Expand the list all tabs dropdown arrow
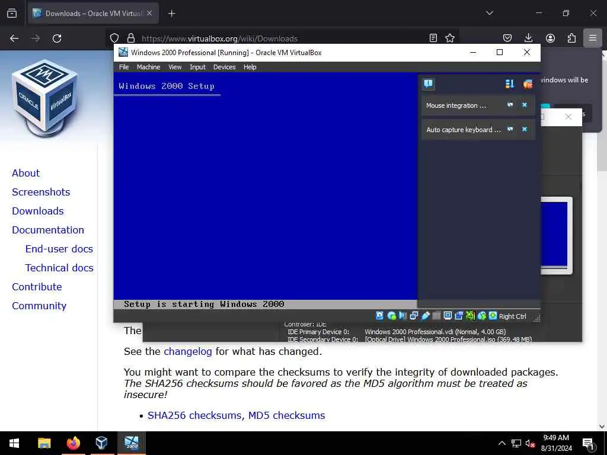 [489, 13]
